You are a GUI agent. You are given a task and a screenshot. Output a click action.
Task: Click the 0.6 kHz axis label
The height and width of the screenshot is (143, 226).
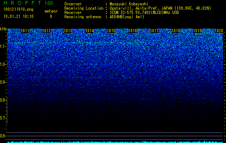(3, 136)
